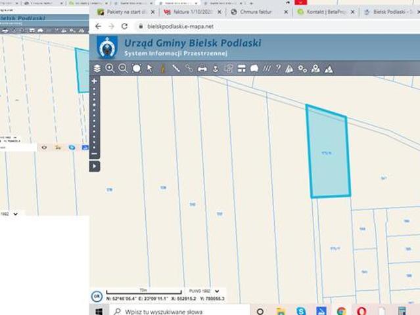Click the browser back arrow button
Screen dimensions: 420x315
pyautogui.click(x=98, y=26)
